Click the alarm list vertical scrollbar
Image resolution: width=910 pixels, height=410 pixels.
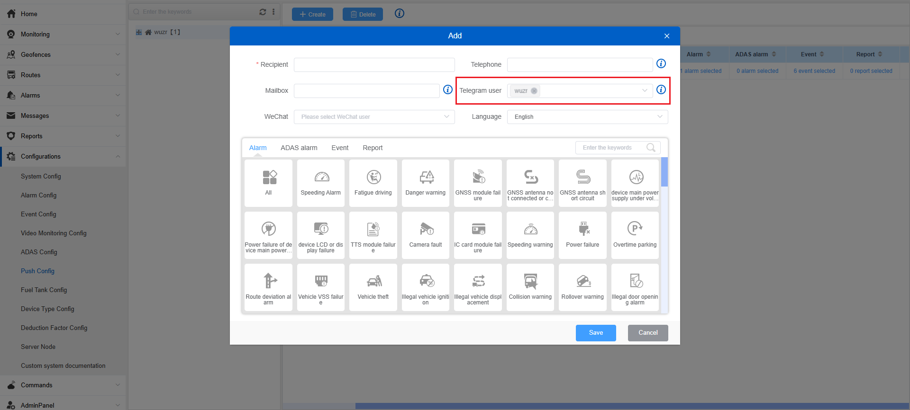pos(664,172)
